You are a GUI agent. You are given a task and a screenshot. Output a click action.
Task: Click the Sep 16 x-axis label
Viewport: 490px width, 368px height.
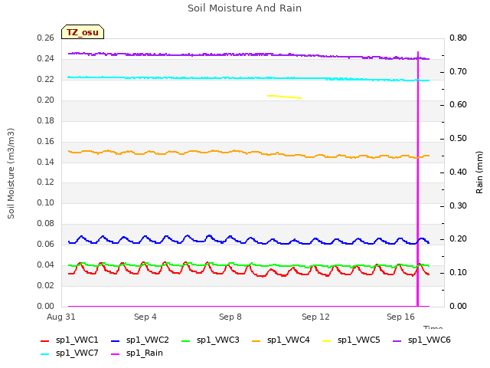[x=400, y=317]
